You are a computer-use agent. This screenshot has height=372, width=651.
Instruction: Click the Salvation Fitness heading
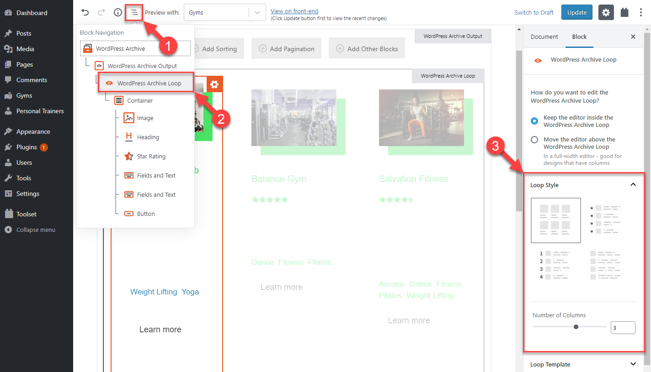(414, 179)
